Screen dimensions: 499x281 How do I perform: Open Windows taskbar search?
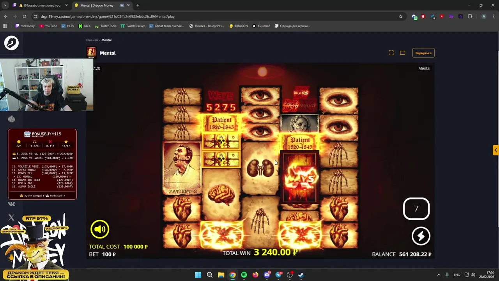pyautogui.click(x=210, y=275)
